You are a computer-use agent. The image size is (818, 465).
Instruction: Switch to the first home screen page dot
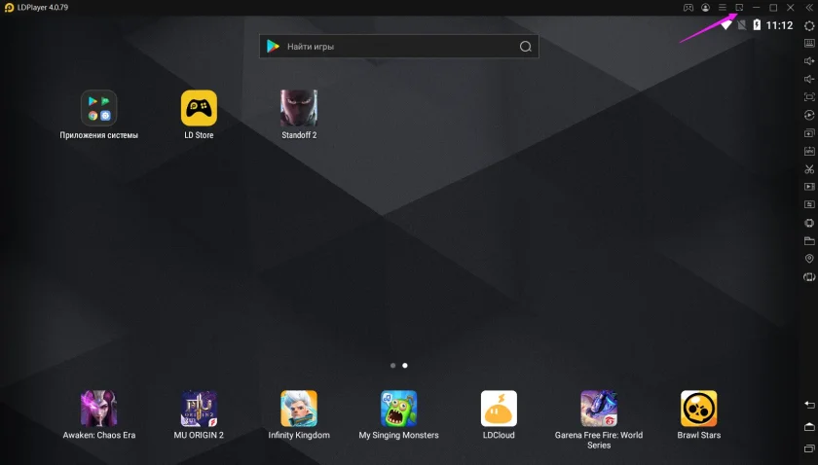click(392, 366)
